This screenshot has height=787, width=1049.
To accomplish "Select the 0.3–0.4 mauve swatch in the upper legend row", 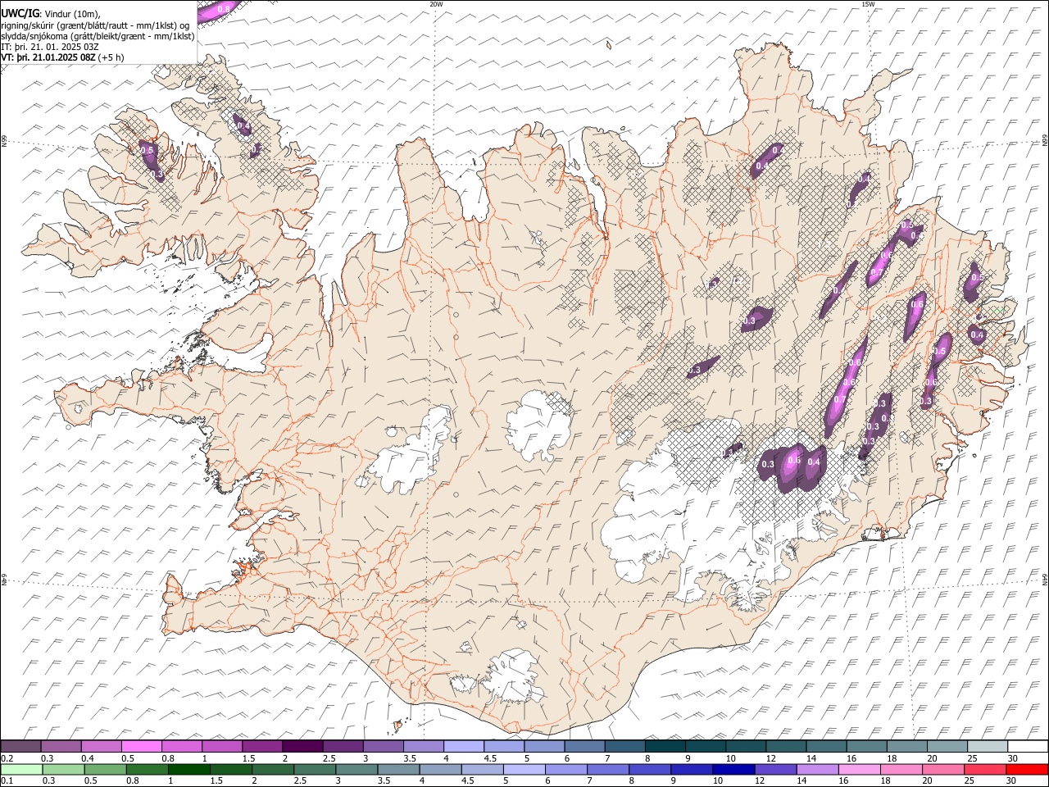I will (61, 746).
